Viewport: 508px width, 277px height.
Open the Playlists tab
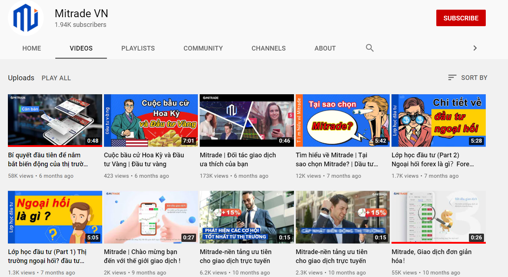click(138, 48)
